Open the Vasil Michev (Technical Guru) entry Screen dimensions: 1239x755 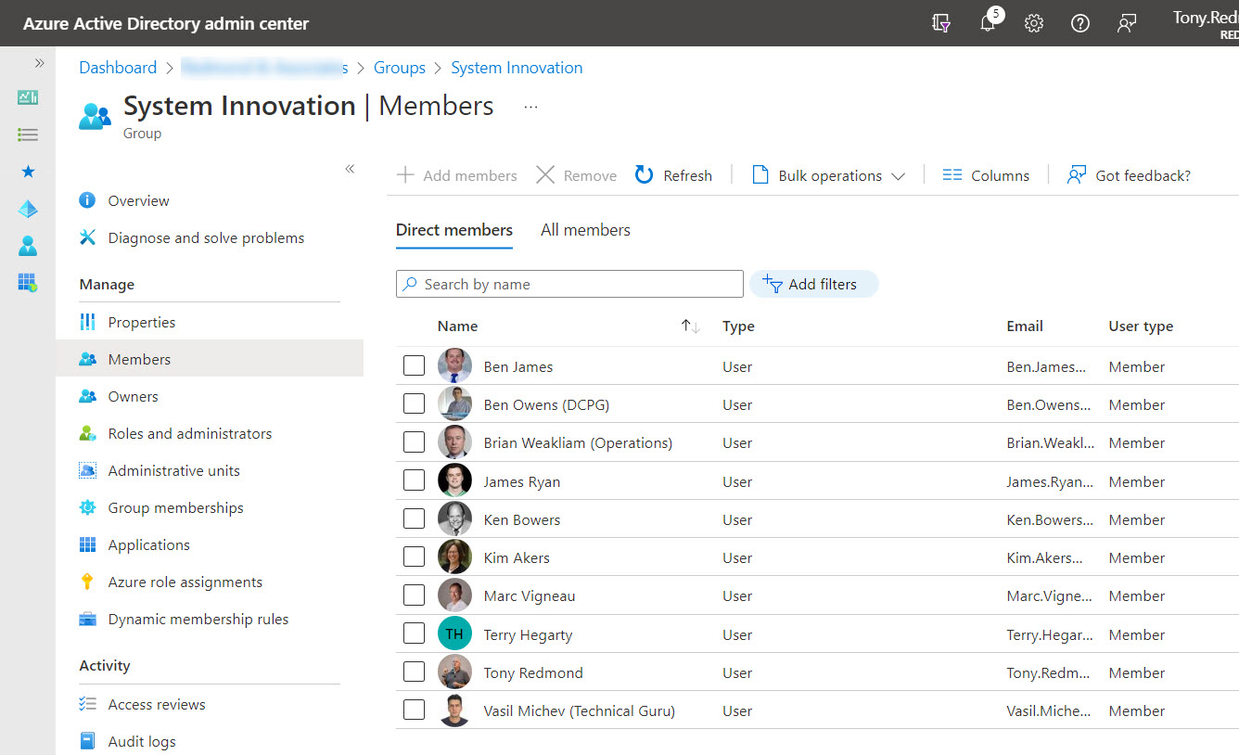(x=580, y=710)
